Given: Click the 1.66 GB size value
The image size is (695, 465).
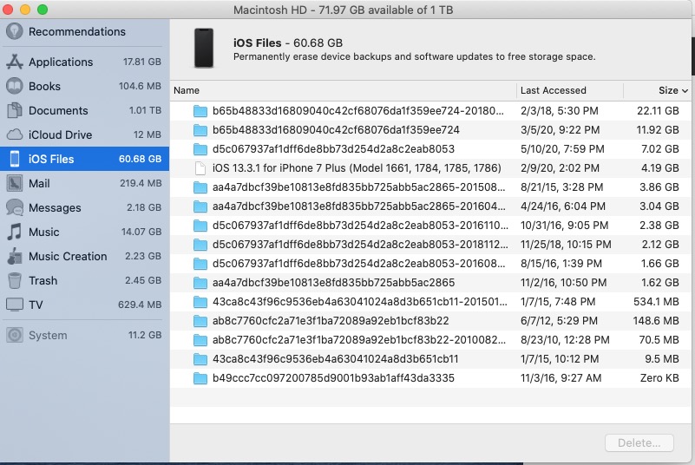Looking at the screenshot, I should [660, 264].
